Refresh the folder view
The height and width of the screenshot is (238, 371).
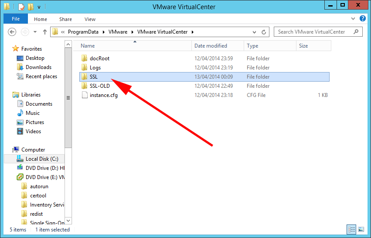[264, 32]
